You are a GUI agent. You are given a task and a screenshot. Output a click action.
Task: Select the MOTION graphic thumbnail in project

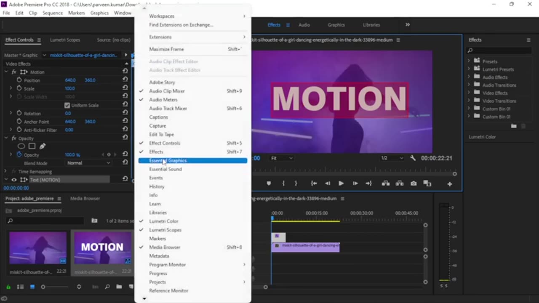pyautogui.click(x=102, y=248)
